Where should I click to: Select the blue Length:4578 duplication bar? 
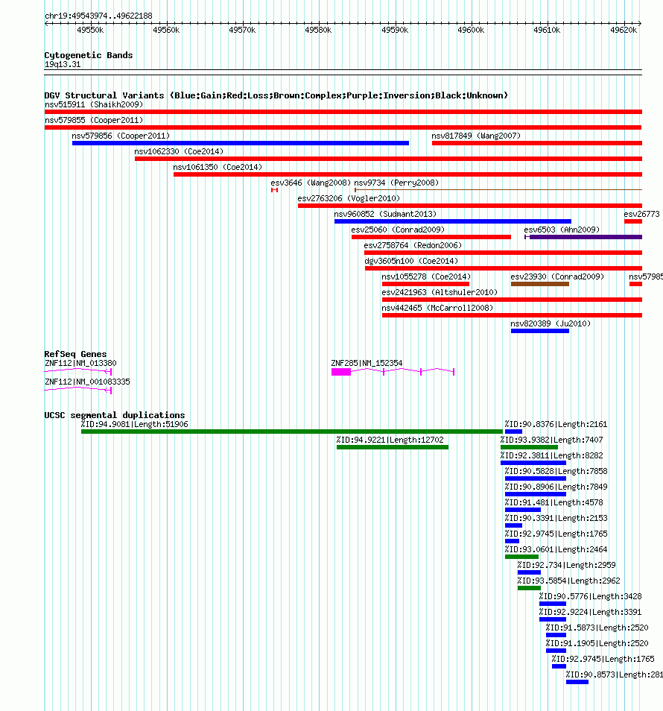coord(522,510)
